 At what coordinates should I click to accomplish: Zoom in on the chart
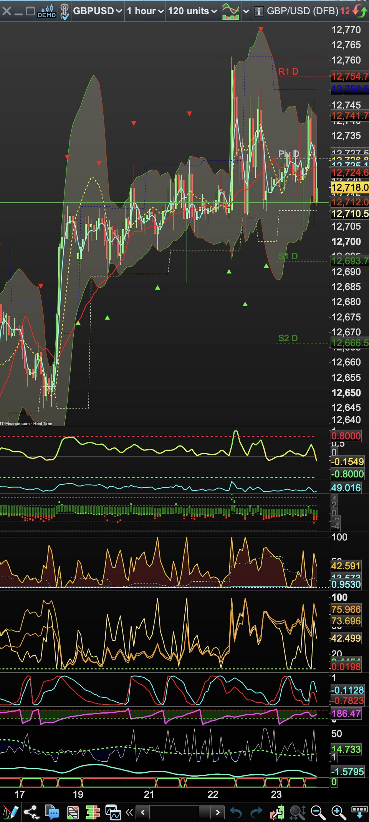click(339, 812)
